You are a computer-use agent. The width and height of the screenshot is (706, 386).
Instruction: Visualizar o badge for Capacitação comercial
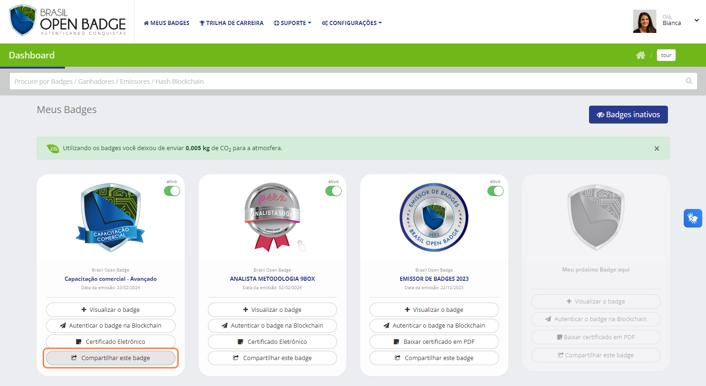[x=110, y=310]
